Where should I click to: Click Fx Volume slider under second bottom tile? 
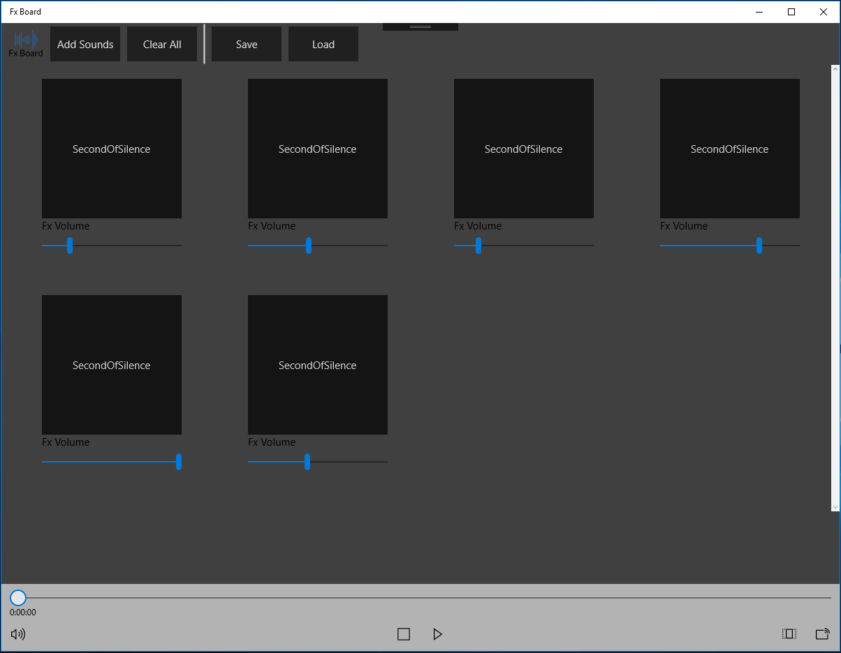(x=318, y=462)
